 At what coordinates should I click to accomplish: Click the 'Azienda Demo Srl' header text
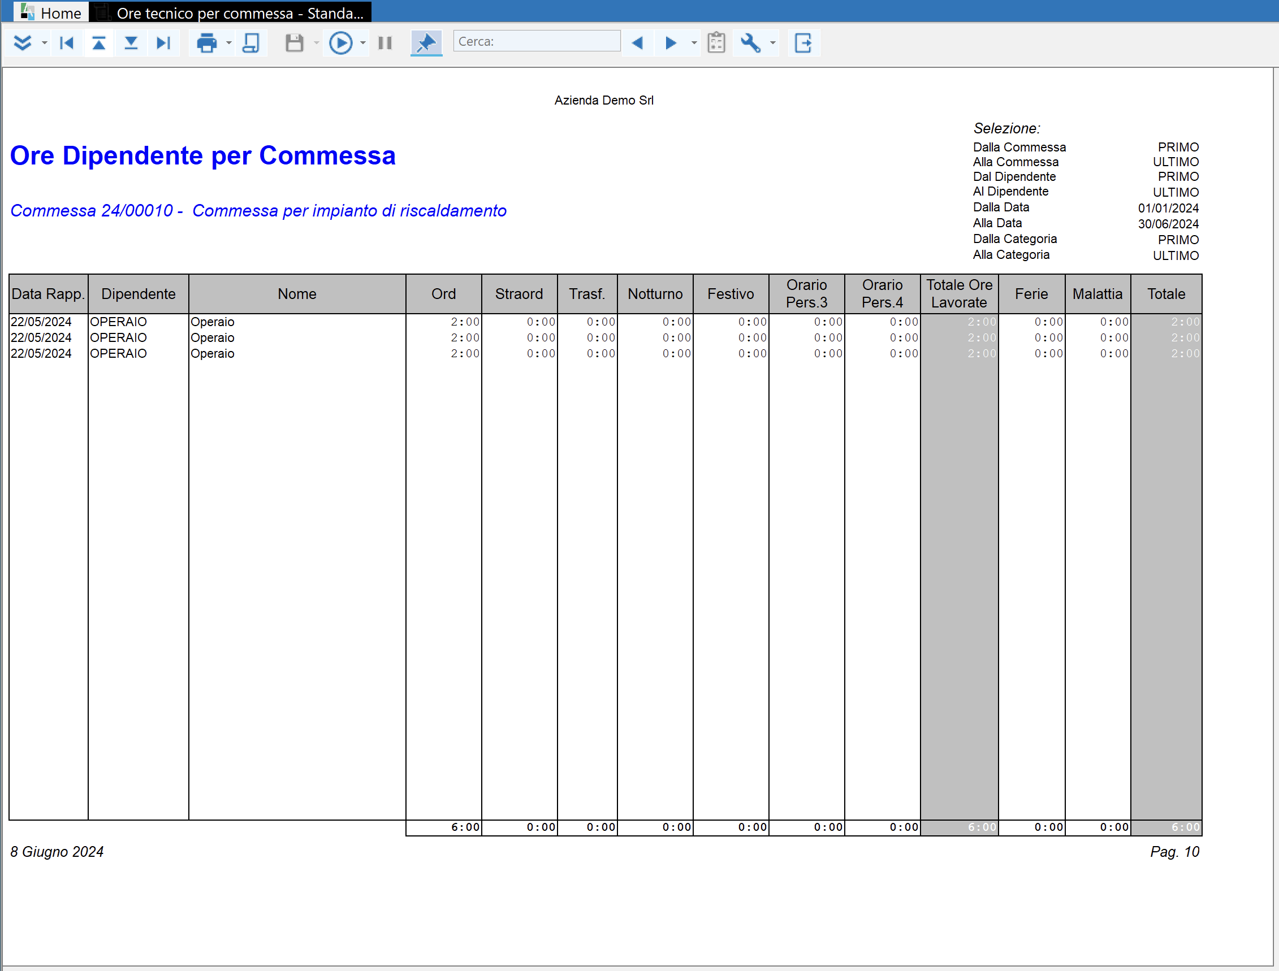point(604,101)
